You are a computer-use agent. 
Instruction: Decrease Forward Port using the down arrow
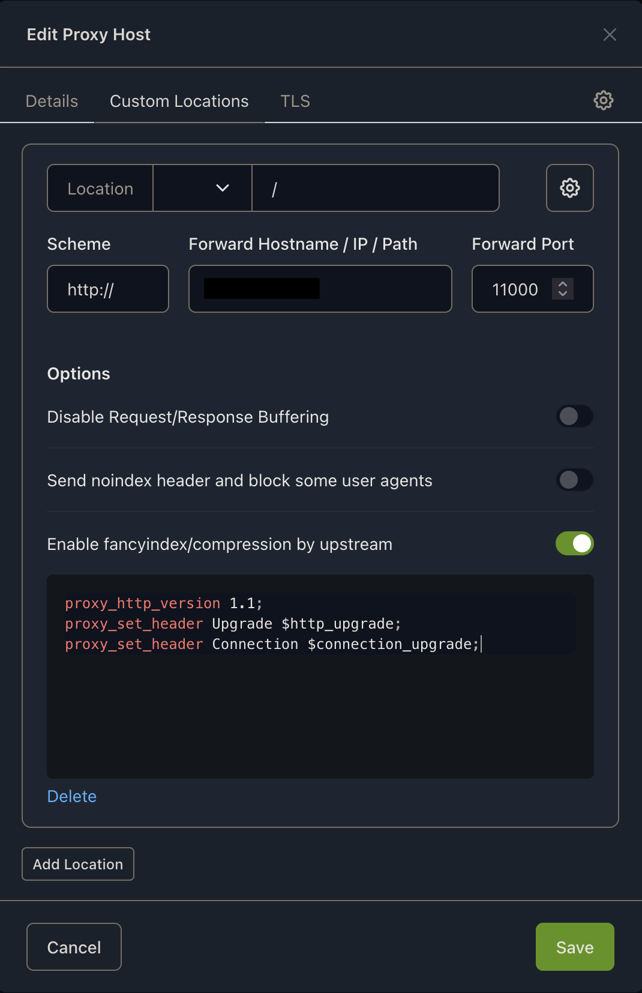563,294
